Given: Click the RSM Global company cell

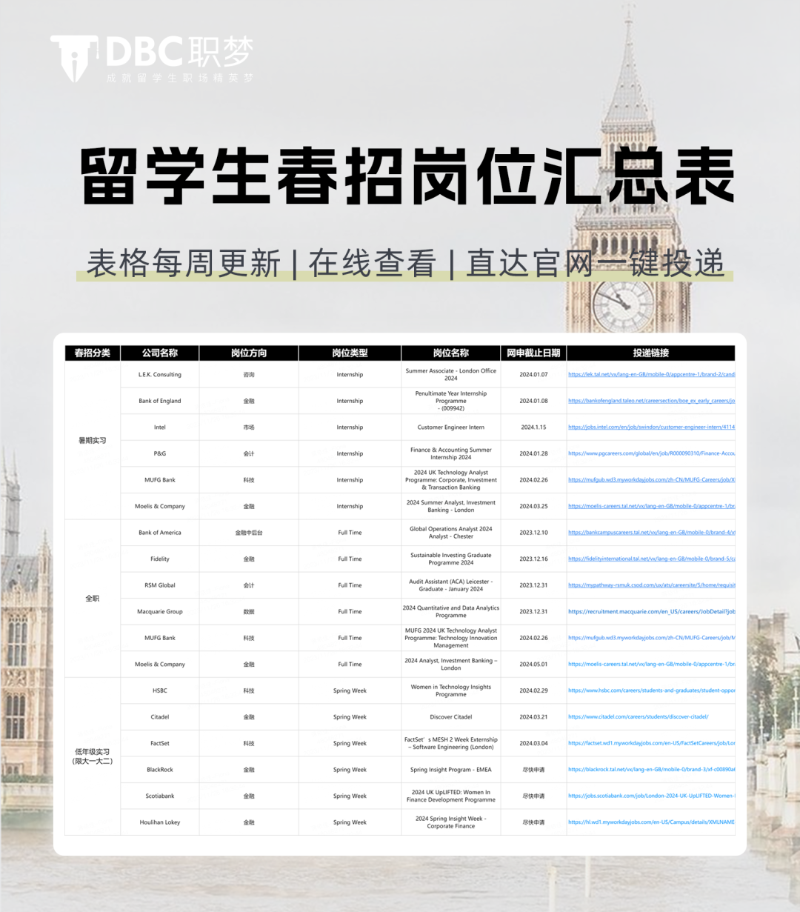Looking at the screenshot, I should click(160, 585).
